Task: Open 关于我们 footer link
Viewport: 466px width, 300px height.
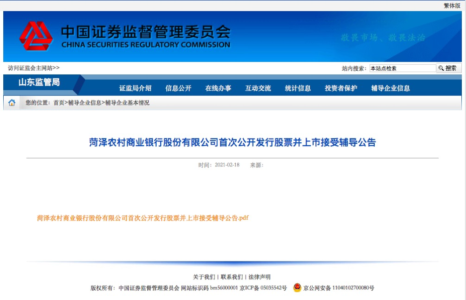Action: [204, 277]
